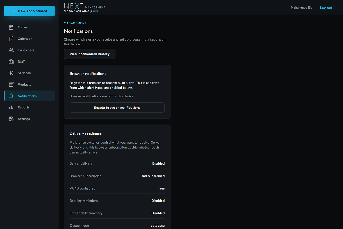The image size is (343, 229).
Task: Click the NEXT Management logo
Action: click(85, 8)
